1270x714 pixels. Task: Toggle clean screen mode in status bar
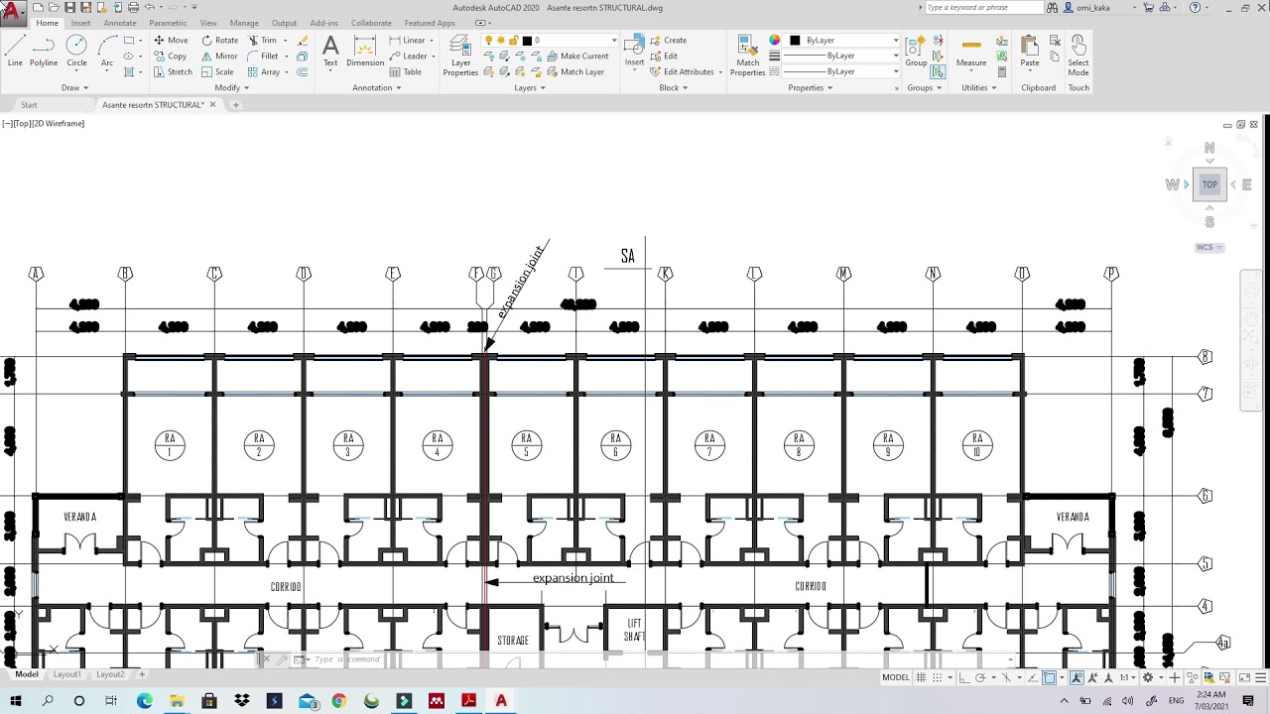[x=1245, y=677]
